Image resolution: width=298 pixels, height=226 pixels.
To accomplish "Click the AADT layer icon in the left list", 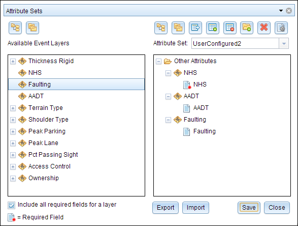I will [x=22, y=96].
